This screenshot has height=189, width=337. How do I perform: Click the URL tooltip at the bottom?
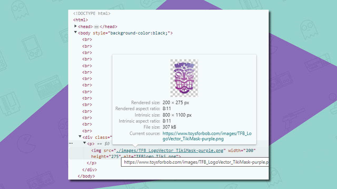[195, 162]
